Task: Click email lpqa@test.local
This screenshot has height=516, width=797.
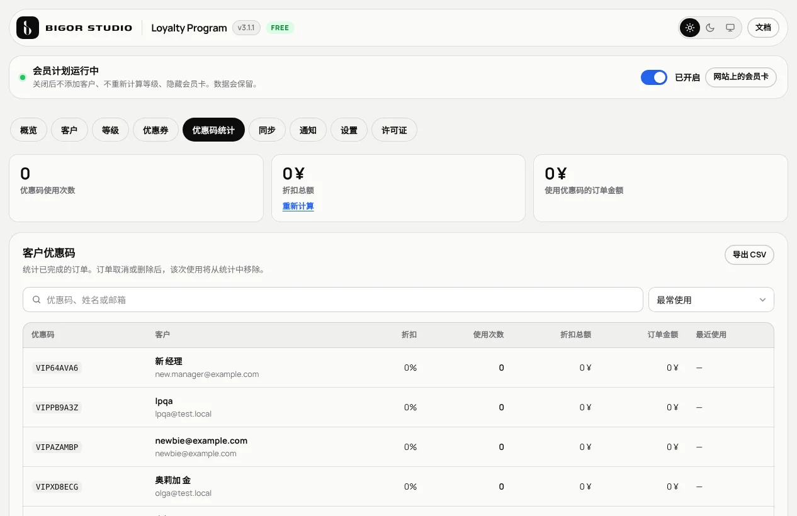Action: pyautogui.click(x=183, y=413)
